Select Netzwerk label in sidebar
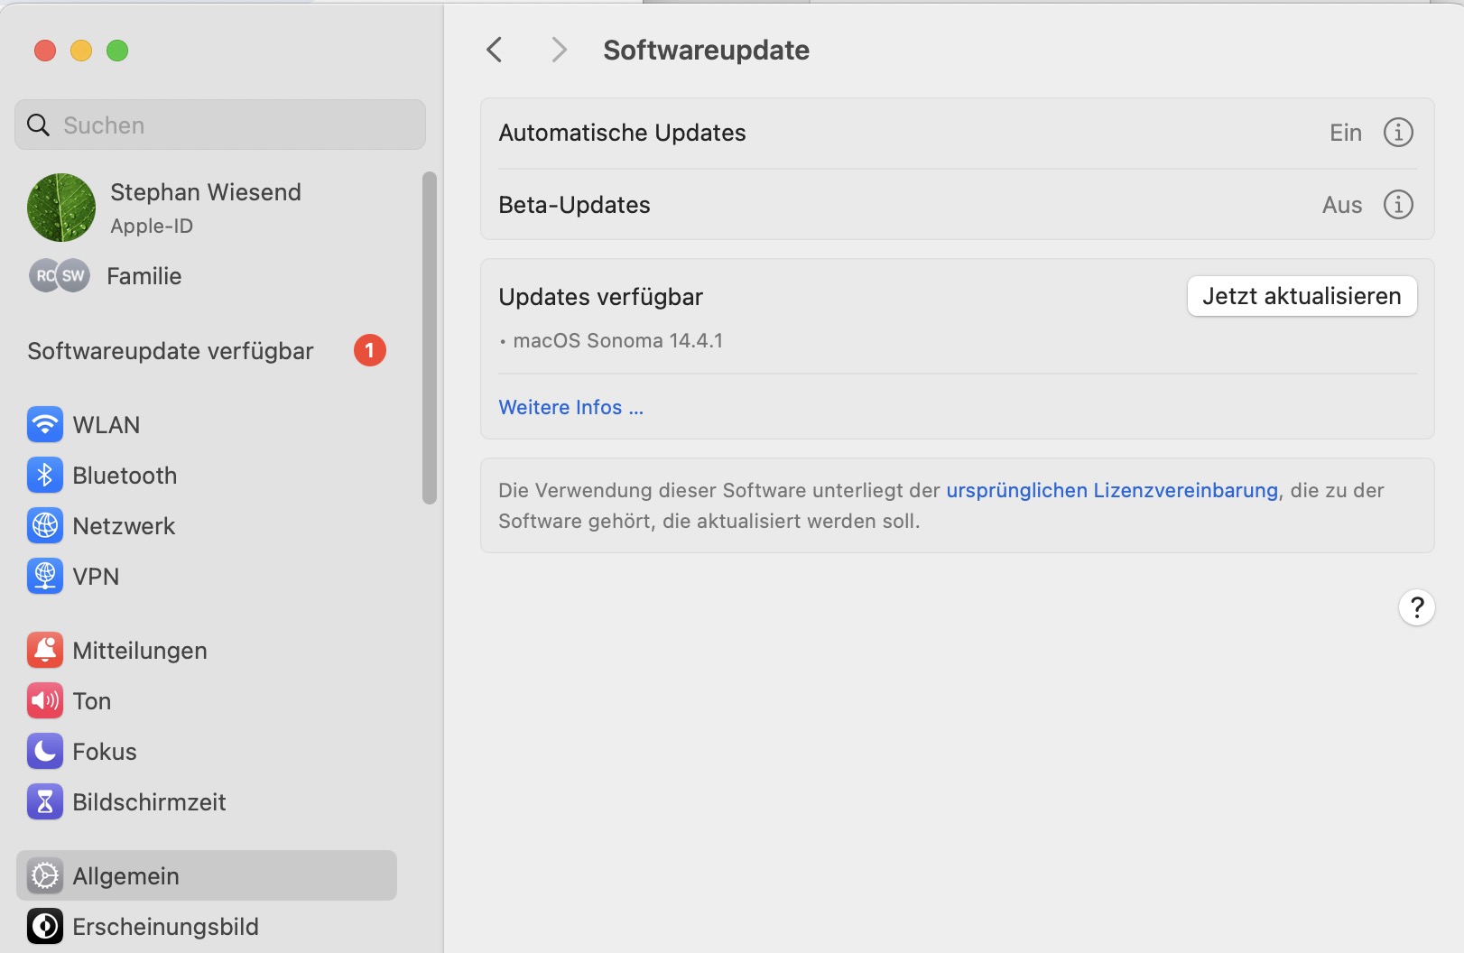1464x953 pixels. [x=124, y=526]
